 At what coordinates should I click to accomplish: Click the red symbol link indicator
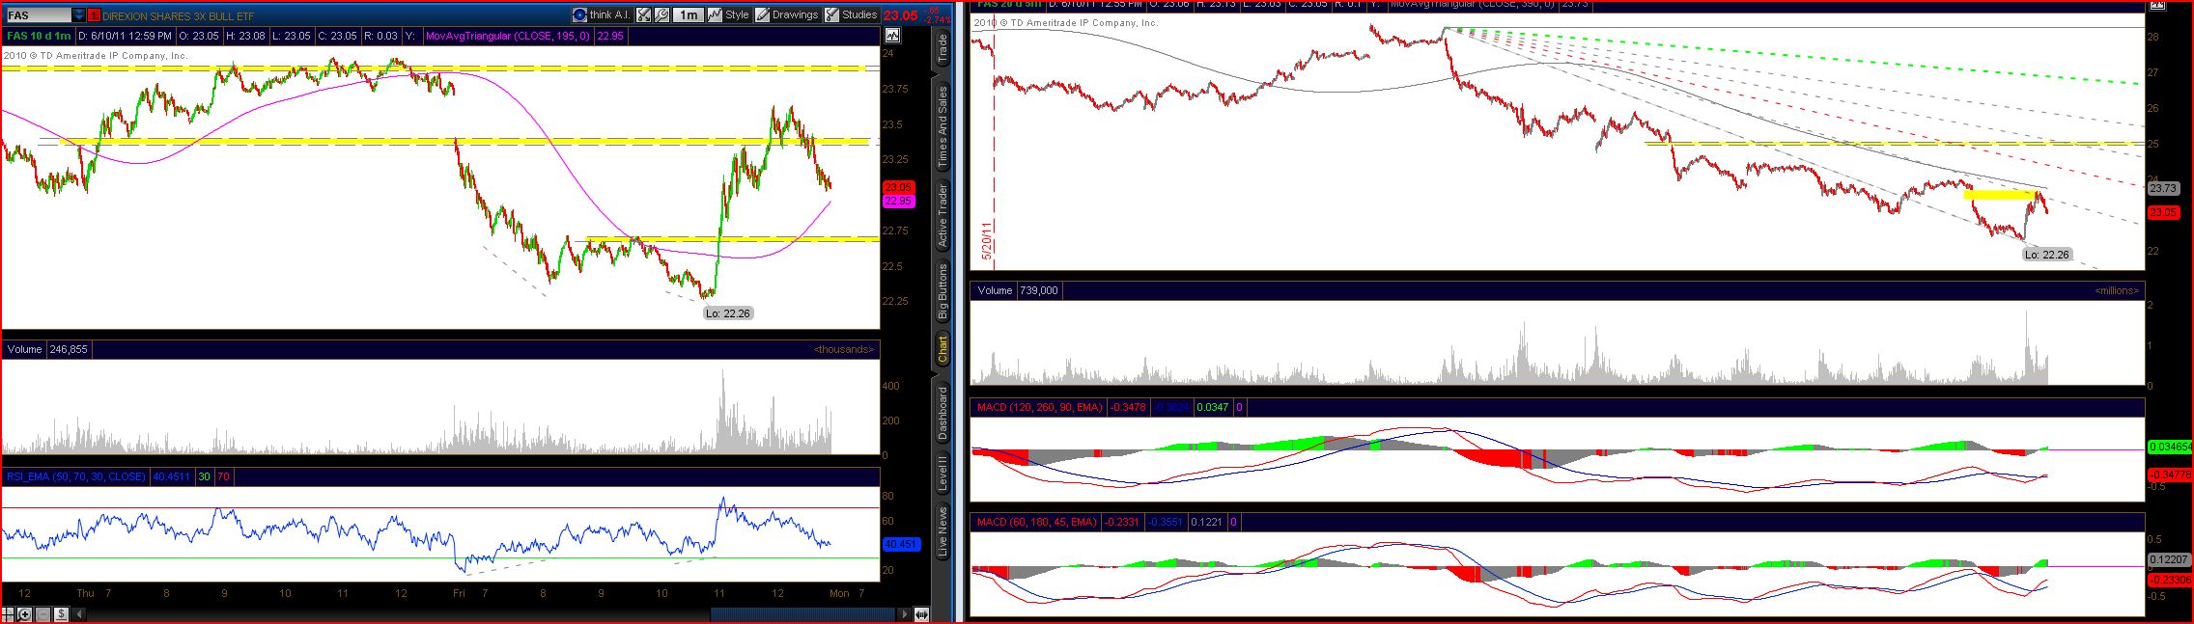click(x=94, y=15)
